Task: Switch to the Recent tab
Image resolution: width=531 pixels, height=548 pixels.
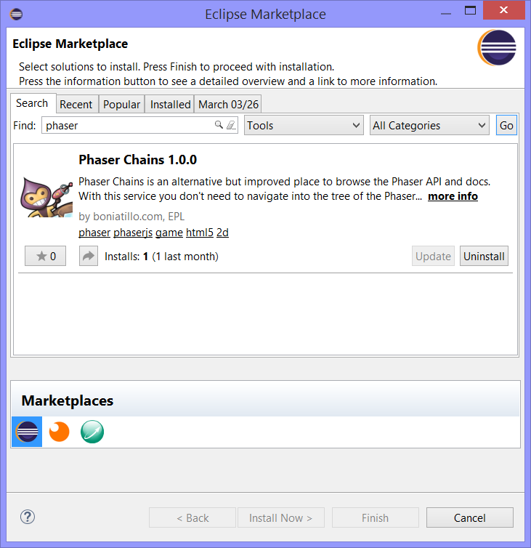Action: click(x=77, y=104)
